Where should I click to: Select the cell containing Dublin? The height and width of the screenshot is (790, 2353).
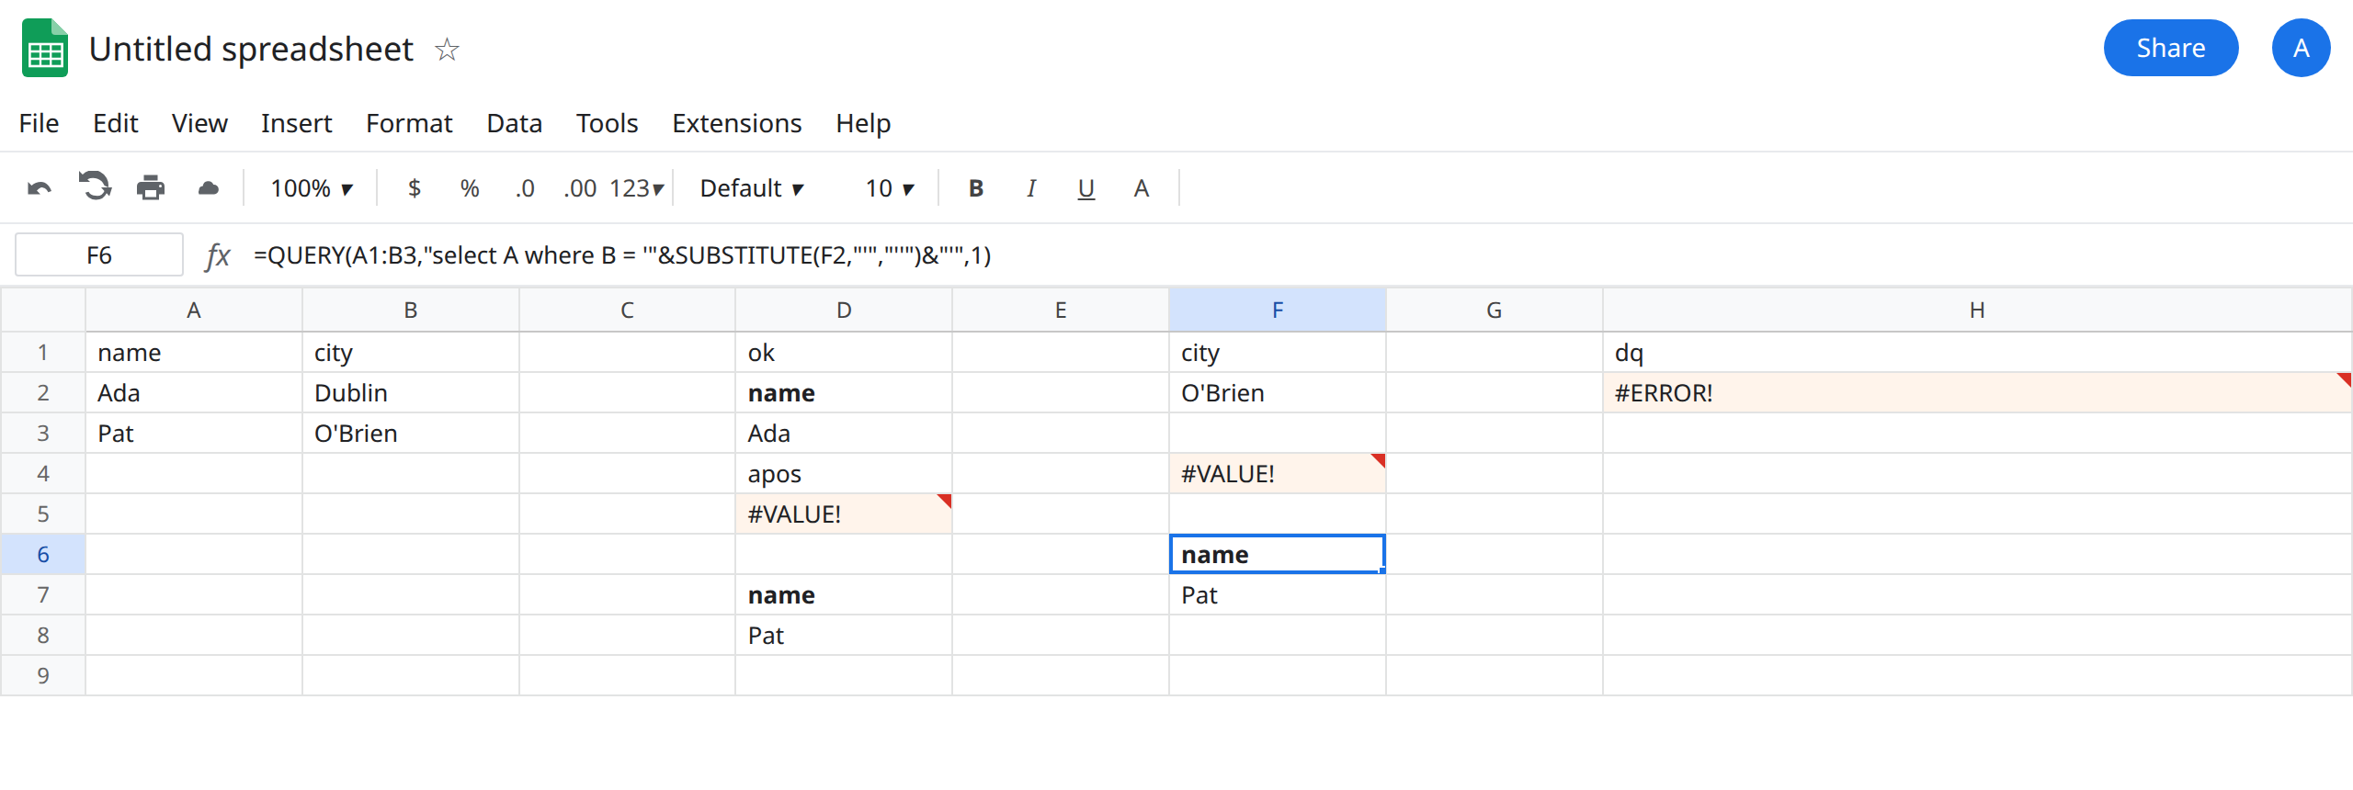click(x=411, y=393)
